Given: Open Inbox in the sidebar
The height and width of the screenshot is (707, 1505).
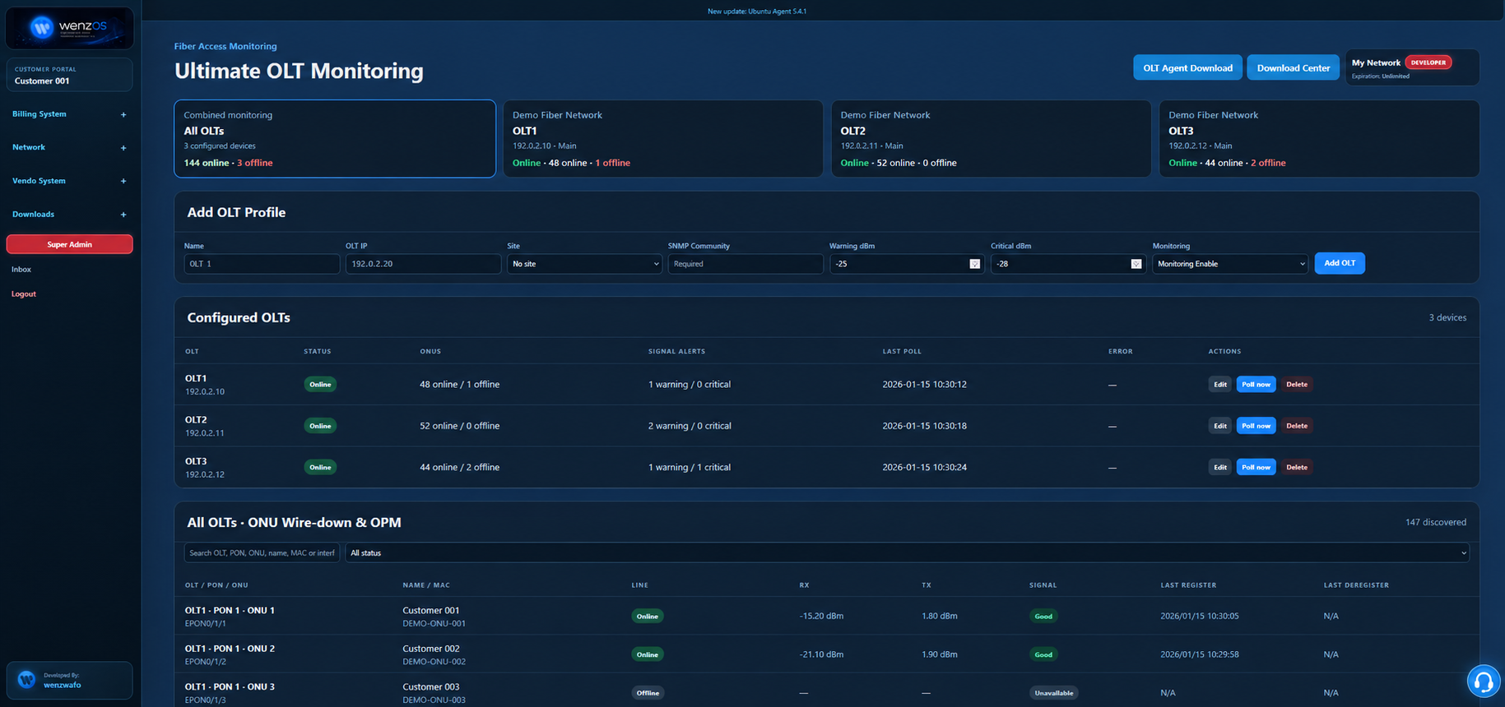Looking at the screenshot, I should point(21,270).
